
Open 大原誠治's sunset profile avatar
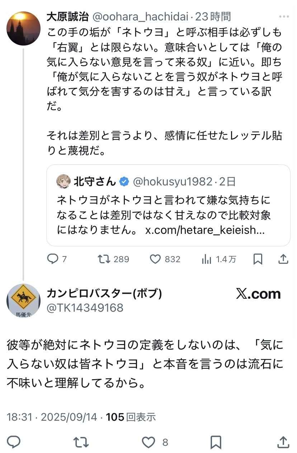click(23, 28)
